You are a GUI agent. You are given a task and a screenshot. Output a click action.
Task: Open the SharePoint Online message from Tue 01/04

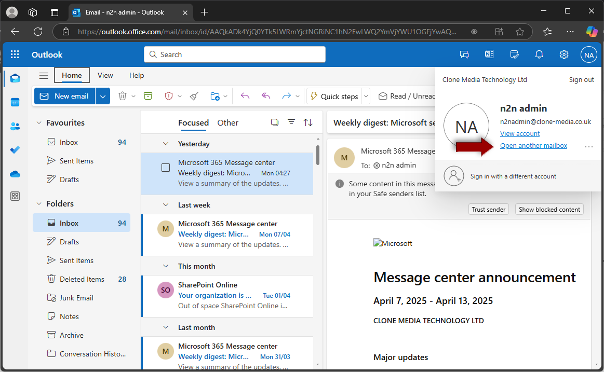tap(227, 296)
